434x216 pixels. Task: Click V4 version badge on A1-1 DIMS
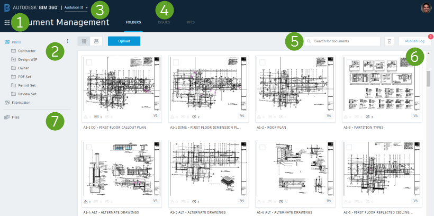242,116
